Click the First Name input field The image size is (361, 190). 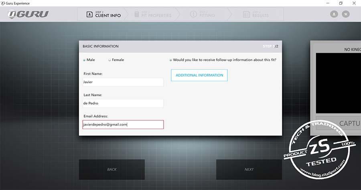(123, 82)
